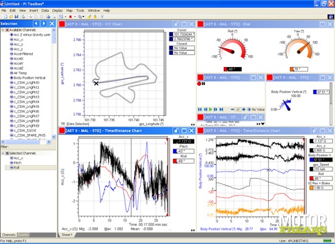Image resolution: width=335 pixels, height=244 pixels.
Task: Click red record circle in video window
Action: pos(199,84)
